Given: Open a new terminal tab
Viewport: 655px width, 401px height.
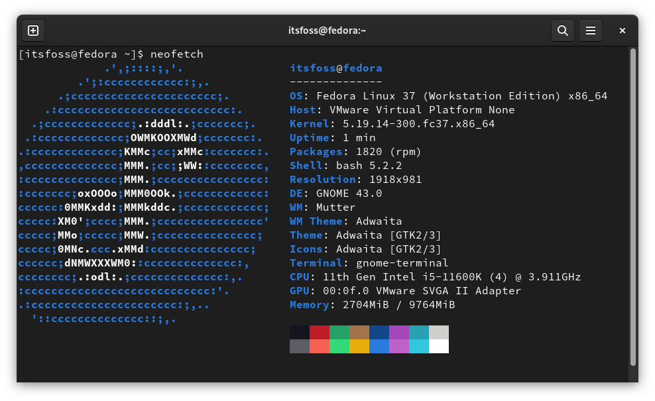Looking at the screenshot, I should click(x=33, y=30).
